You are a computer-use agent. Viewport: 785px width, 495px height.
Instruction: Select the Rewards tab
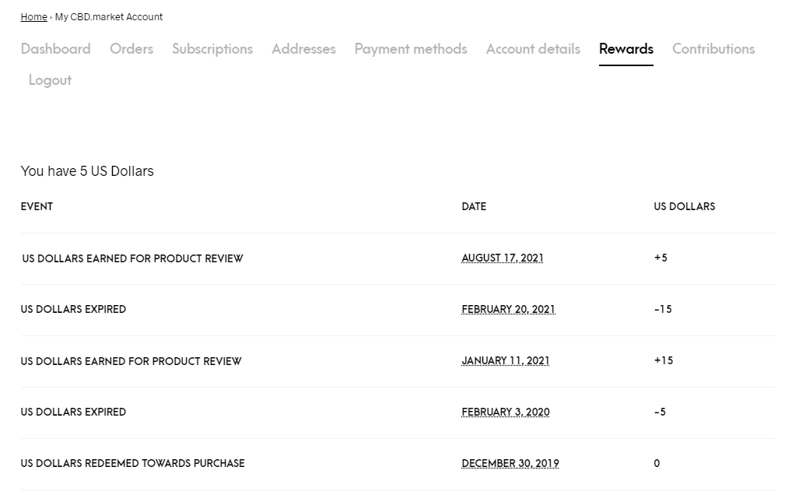click(626, 49)
